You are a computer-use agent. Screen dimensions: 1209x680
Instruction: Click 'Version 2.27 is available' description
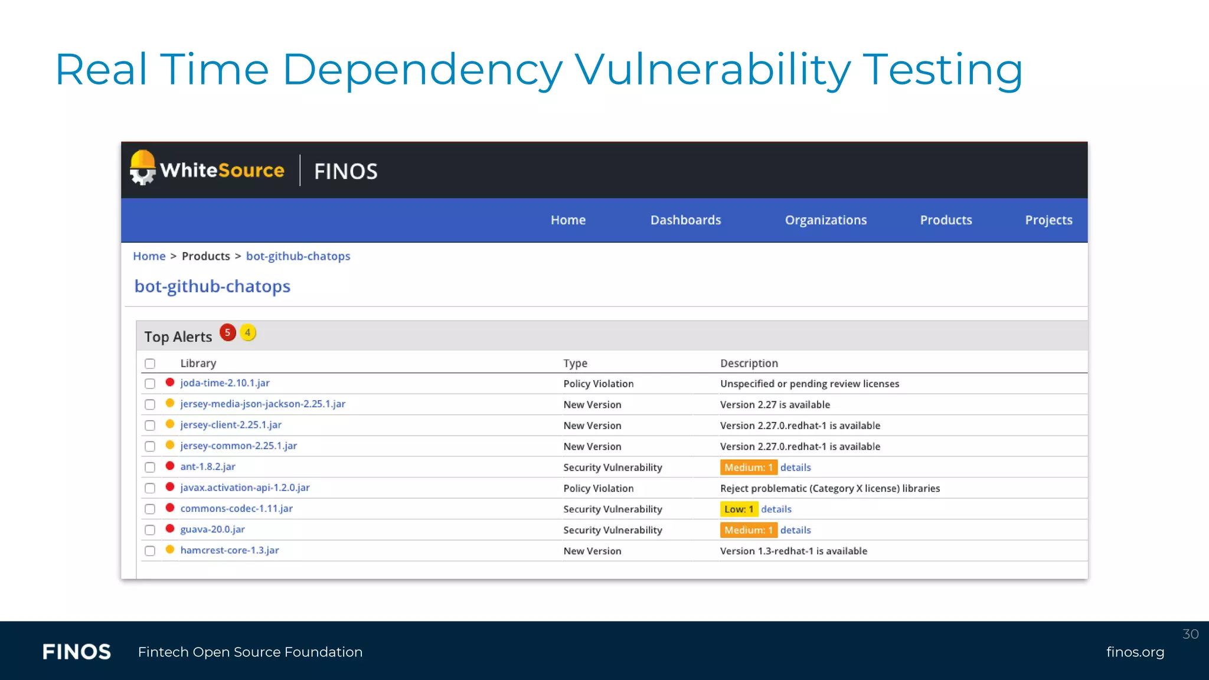pos(775,405)
